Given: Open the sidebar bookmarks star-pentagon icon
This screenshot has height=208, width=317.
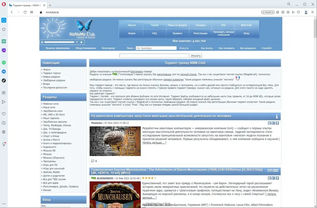Looking at the screenshot, I should coord(4,29).
